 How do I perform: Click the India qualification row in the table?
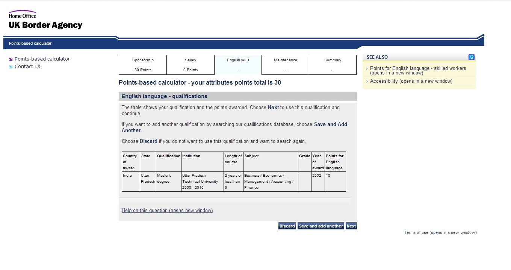point(233,181)
